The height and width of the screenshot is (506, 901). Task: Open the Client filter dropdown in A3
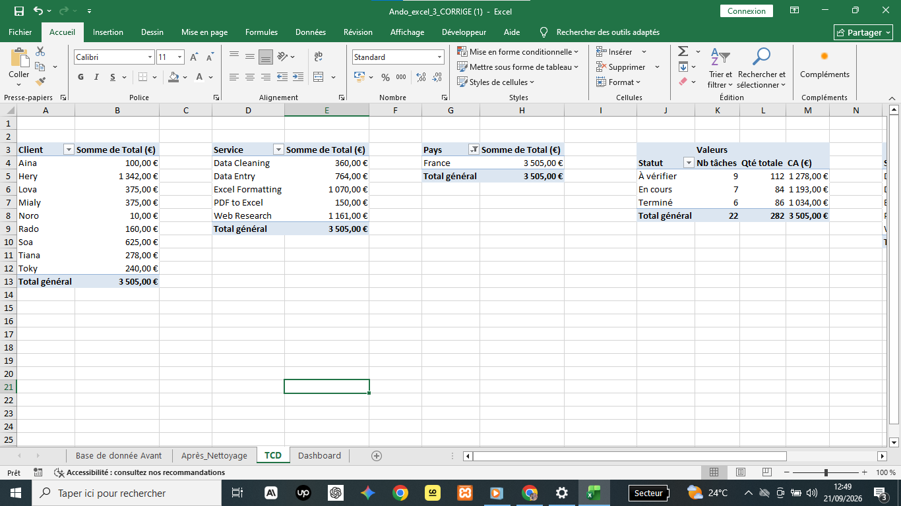click(x=69, y=150)
